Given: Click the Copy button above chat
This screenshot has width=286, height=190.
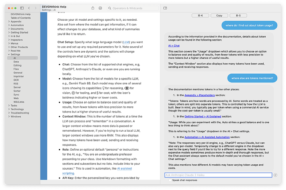Looking at the screenshot, I should coord(219,15).
